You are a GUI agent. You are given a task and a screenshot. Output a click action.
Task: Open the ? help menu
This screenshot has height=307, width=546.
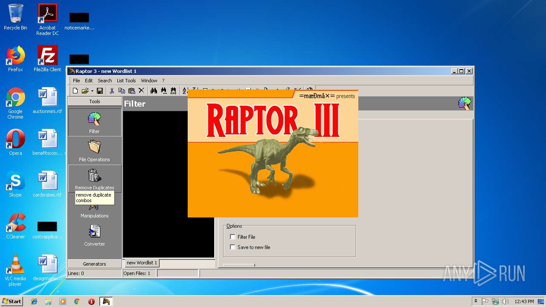coord(163,81)
